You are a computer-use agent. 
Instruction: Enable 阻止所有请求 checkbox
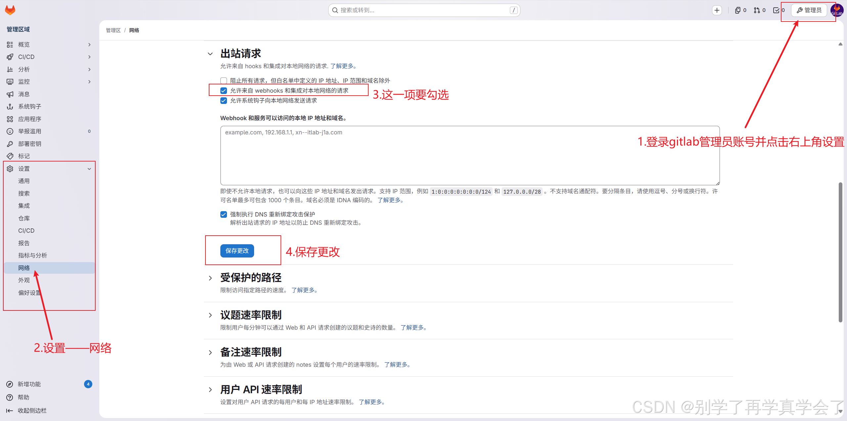click(224, 80)
